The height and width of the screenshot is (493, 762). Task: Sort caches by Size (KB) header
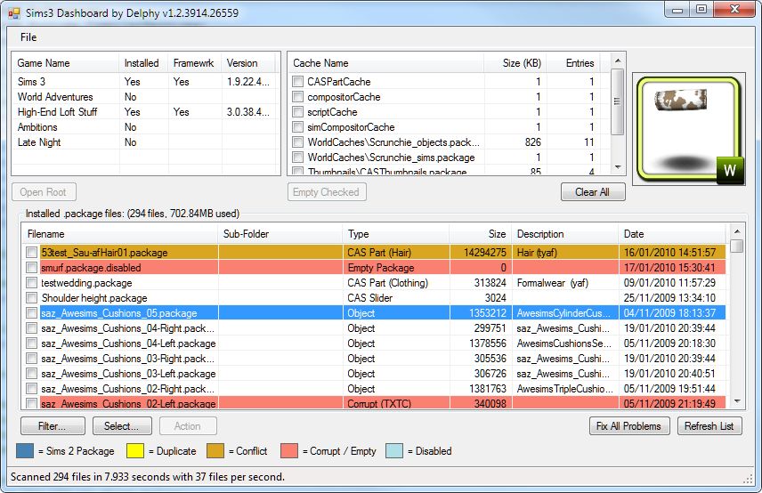515,63
